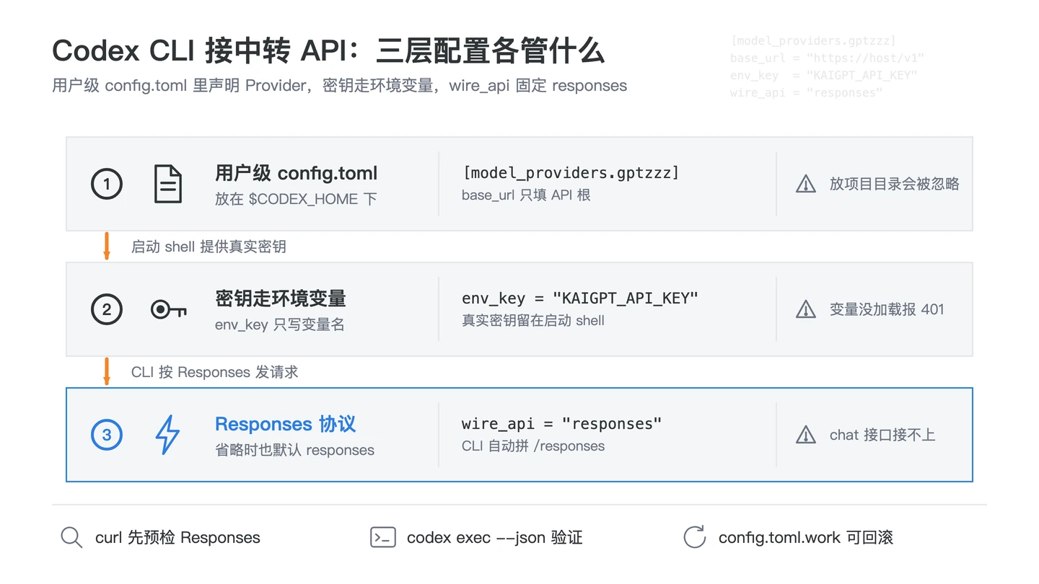Select the terminal icon beside codex exec --json 验证
Image resolution: width=1039 pixels, height=584 pixels.
coord(382,537)
